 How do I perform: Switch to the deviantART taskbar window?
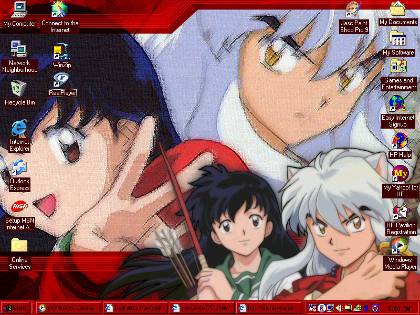pyautogui.click(x=203, y=307)
